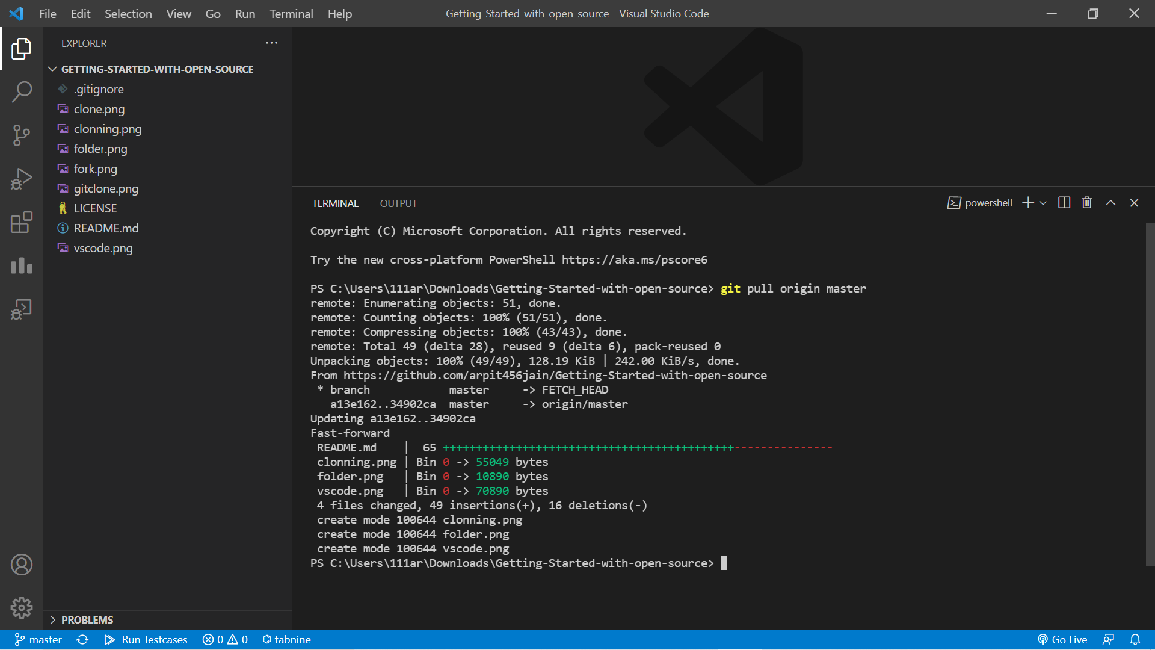Switch to the OUTPUT tab

coord(398,203)
